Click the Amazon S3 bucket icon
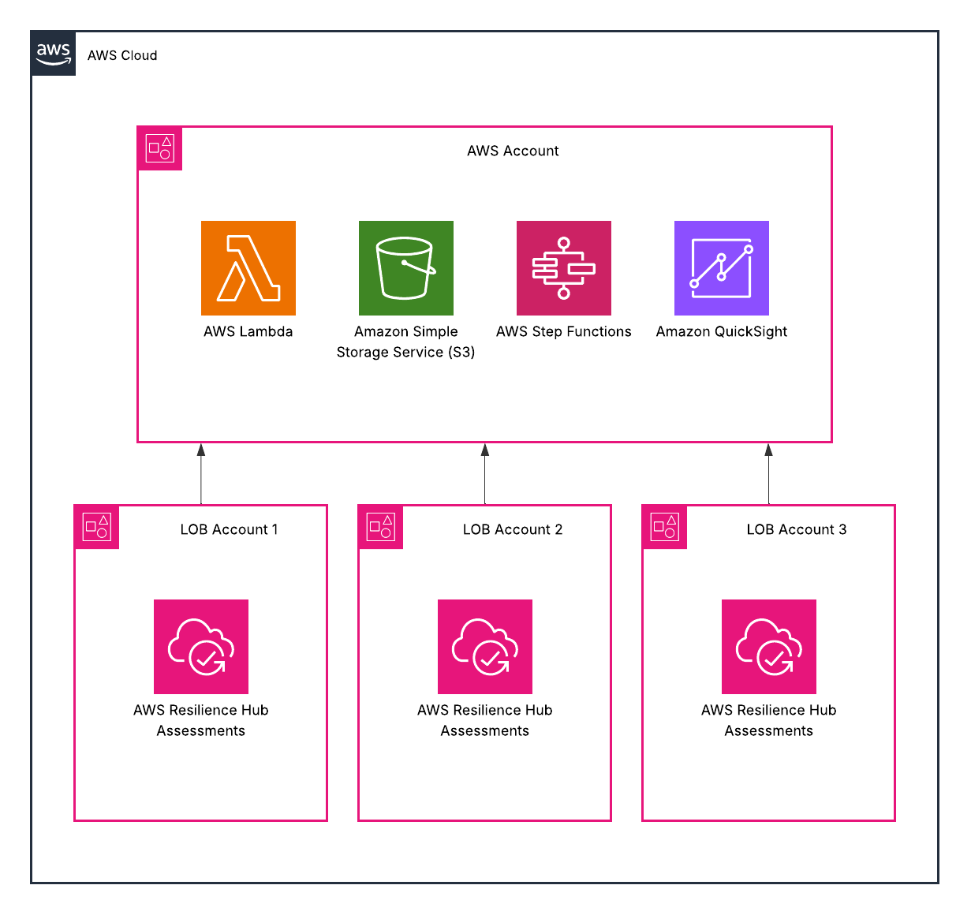Image resolution: width=971 pixels, height=915 pixels. click(405, 268)
